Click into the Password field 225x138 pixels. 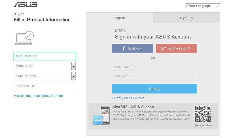[x=154, y=76]
